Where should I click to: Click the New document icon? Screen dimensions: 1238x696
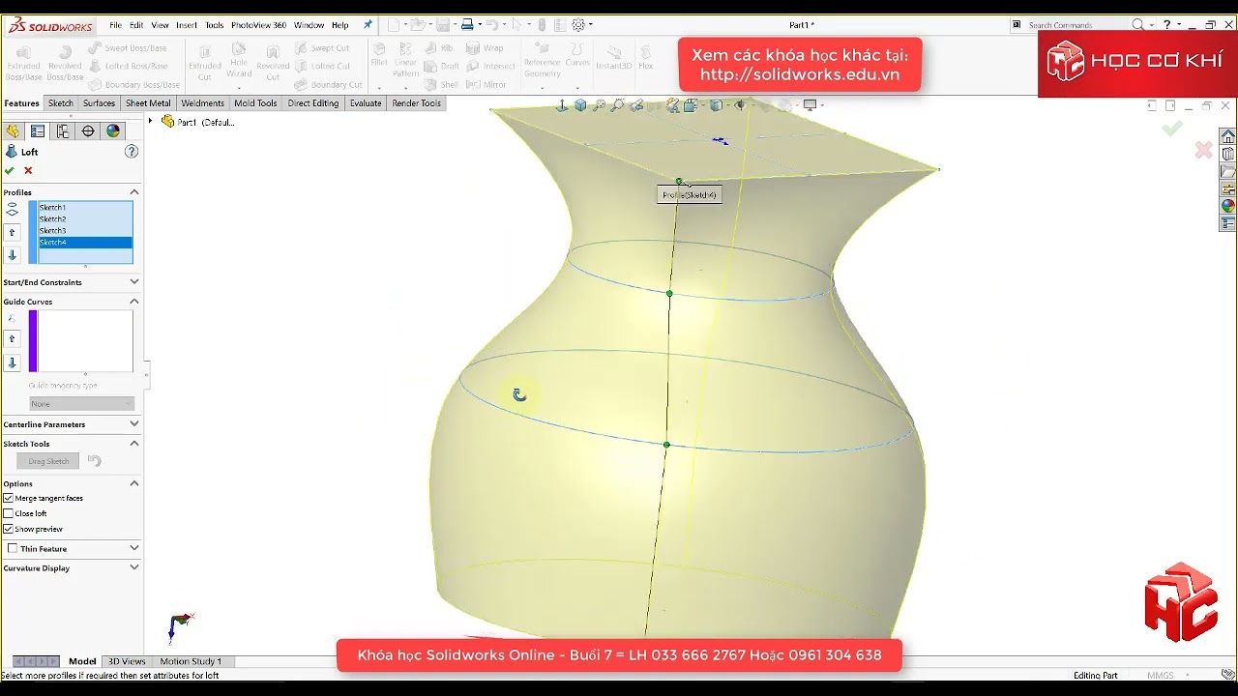[x=393, y=25]
